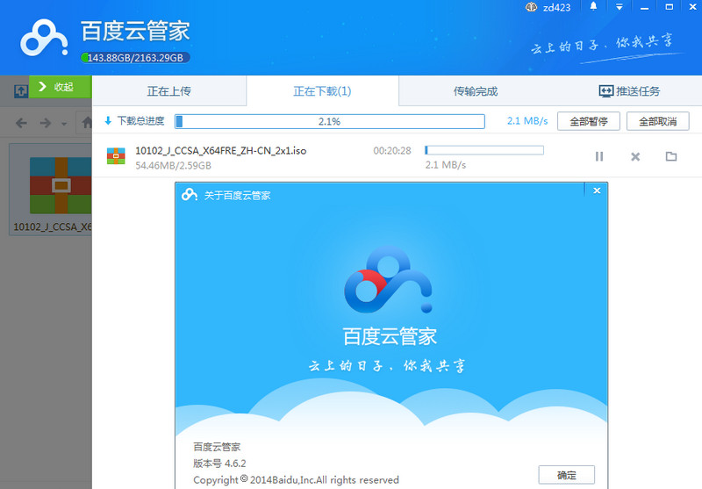
Task: Switch to the 正在上传 tab
Action: tap(168, 91)
